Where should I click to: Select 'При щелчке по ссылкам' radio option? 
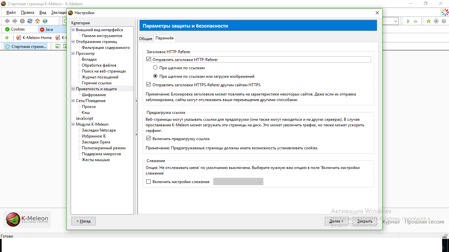pos(155,68)
